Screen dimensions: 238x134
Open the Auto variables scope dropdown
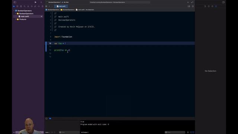(x=47, y=133)
